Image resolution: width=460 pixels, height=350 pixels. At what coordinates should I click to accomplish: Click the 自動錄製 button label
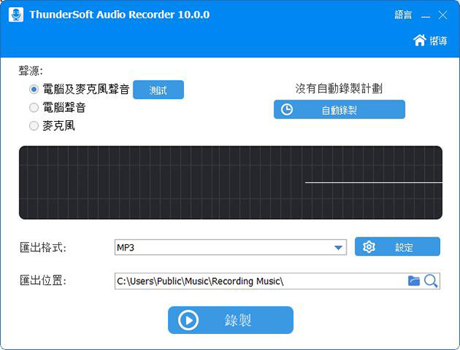pos(339,110)
